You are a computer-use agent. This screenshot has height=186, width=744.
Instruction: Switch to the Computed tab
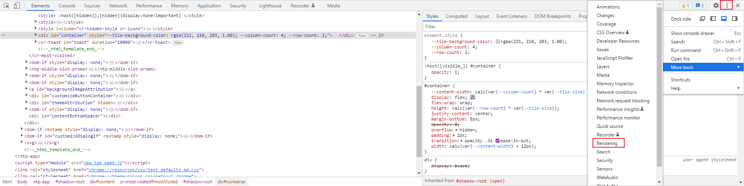[x=456, y=16]
